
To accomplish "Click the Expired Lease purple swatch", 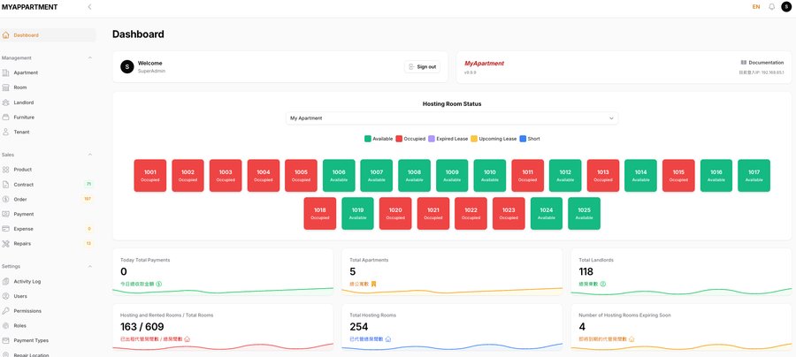I will tap(432, 139).
